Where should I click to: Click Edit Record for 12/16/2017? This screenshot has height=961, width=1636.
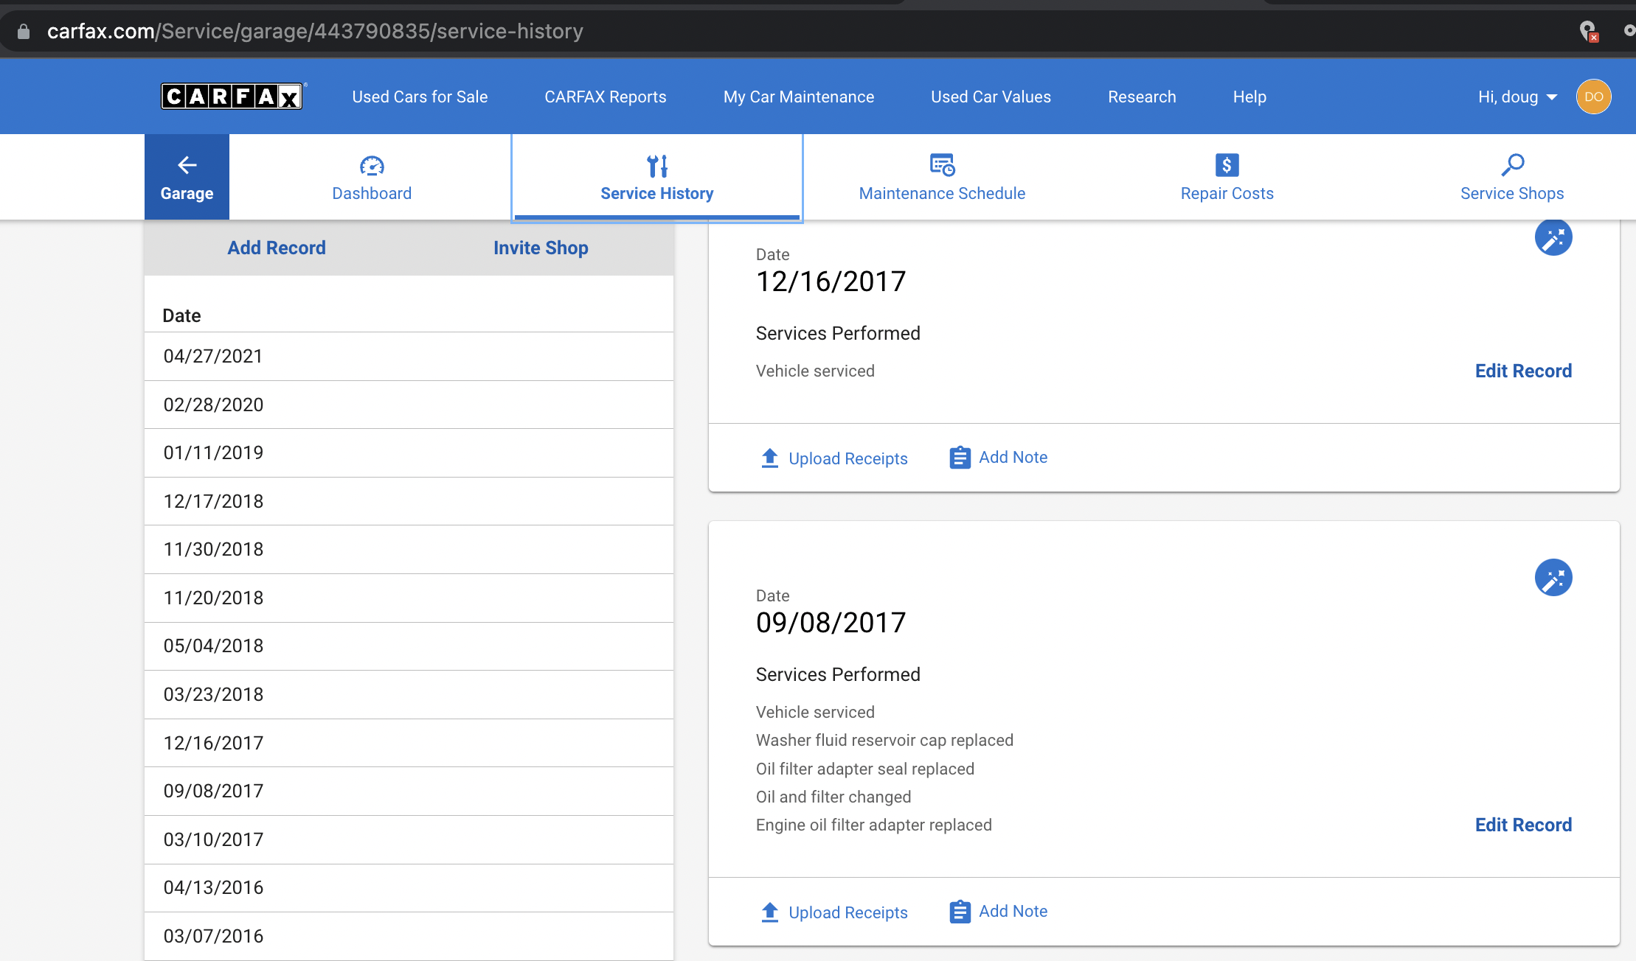coord(1523,371)
